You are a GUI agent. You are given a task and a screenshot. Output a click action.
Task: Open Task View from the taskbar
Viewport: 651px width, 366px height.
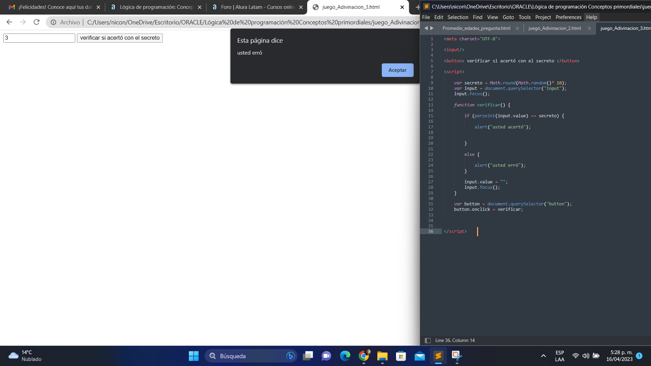click(x=308, y=356)
